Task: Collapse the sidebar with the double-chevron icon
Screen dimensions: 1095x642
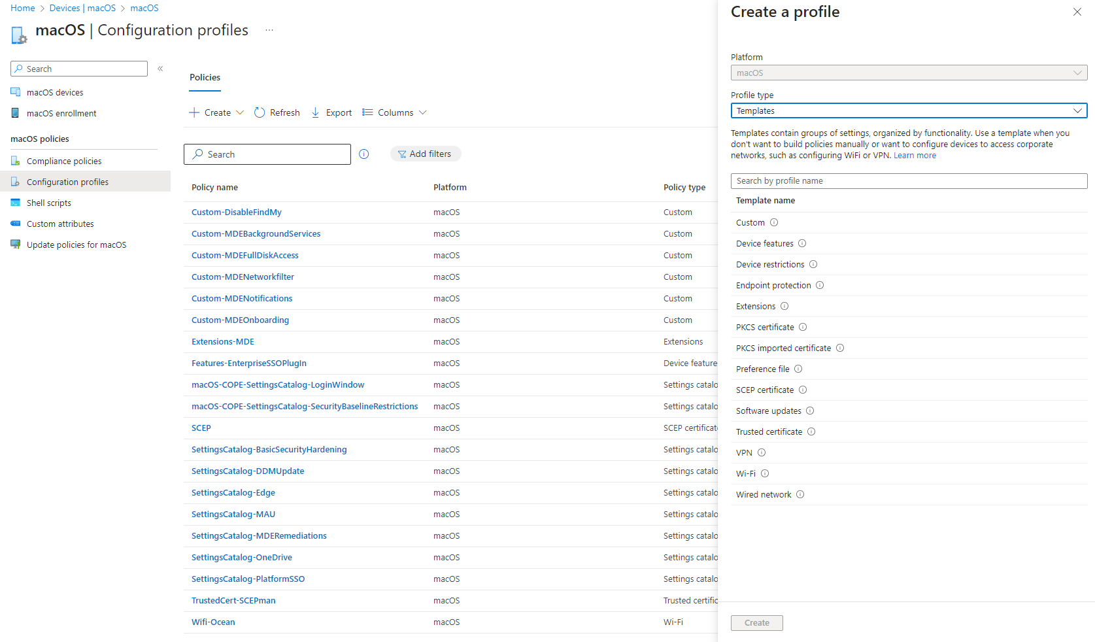Action: [x=160, y=69]
